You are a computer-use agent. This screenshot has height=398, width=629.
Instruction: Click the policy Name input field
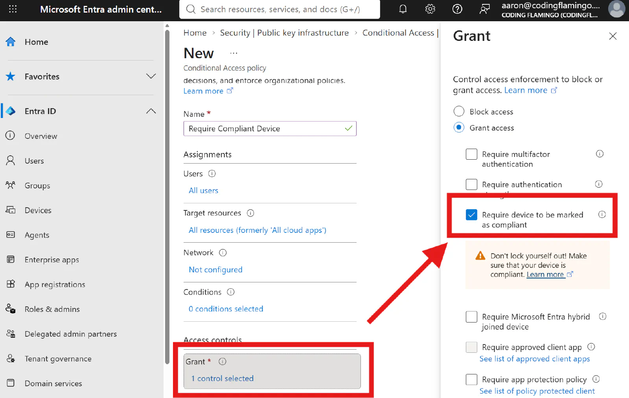coord(270,129)
